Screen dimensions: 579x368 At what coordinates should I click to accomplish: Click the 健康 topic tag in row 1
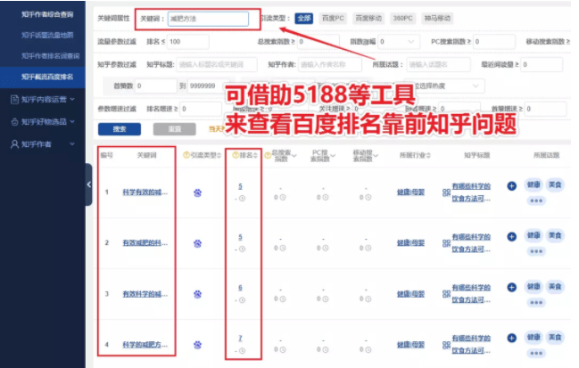click(534, 184)
